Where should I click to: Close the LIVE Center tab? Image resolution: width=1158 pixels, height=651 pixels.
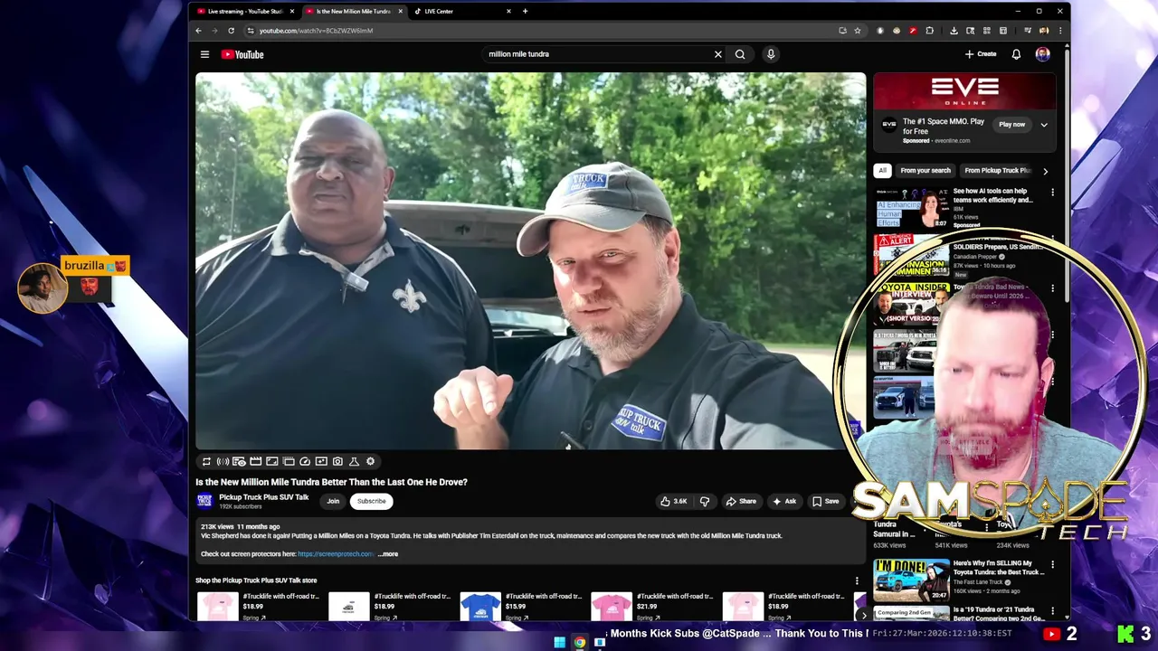508,12
